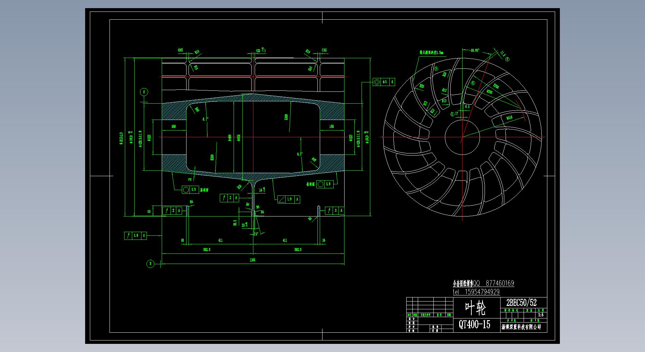Image resolution: width=645 pixels, height=352 pixels.
Task: Select the left '582.5' dimension
Action: [x=207, y=250]
